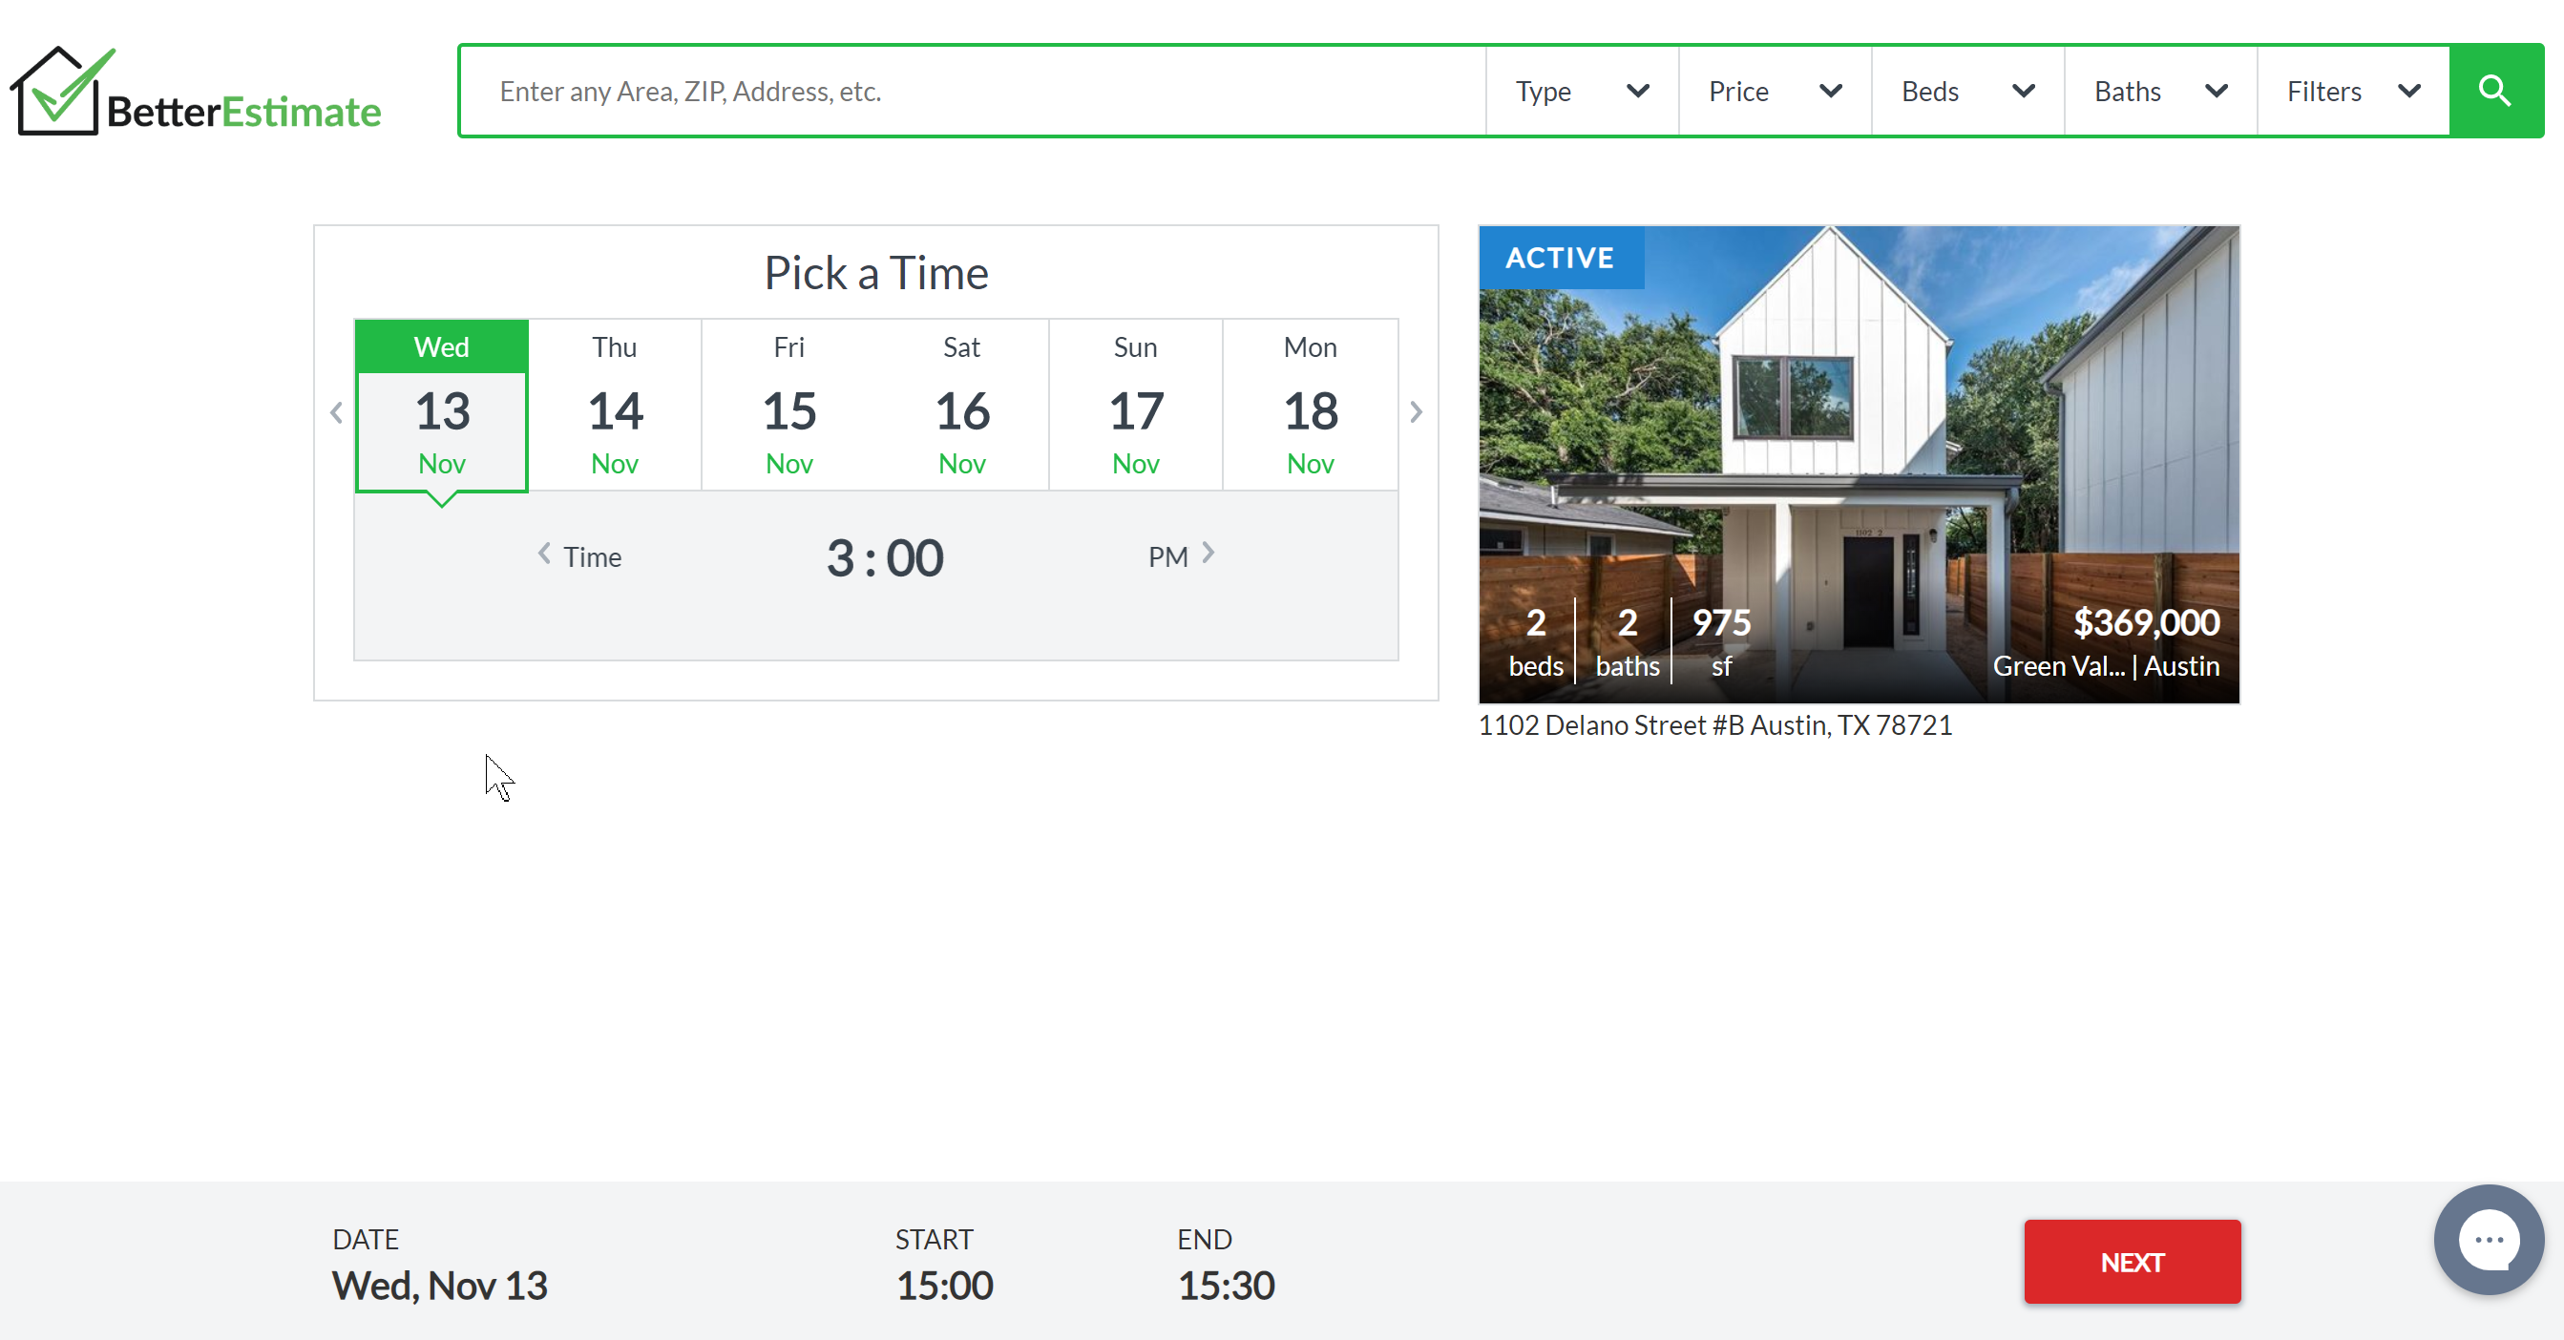The image size is (2564, 1340).
Task: Go to previous week of dates
Action: click(x=336, y=412)
